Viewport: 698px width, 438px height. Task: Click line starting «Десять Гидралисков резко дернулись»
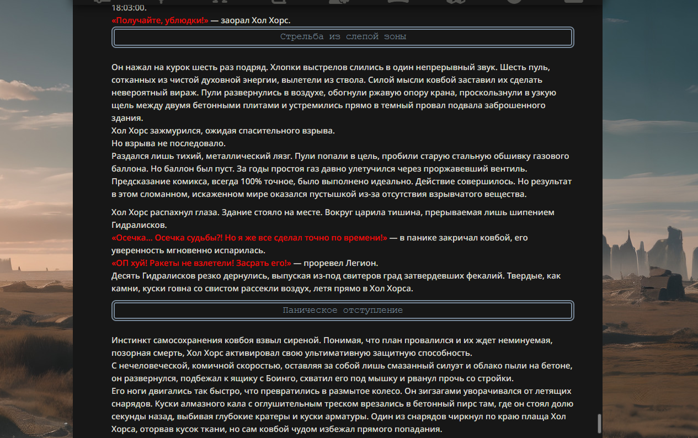click(336, 275)
